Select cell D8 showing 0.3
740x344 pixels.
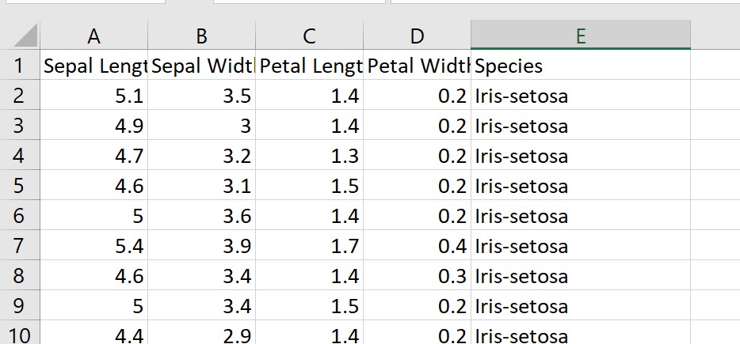pyautogui.click(x=417, y=276)
